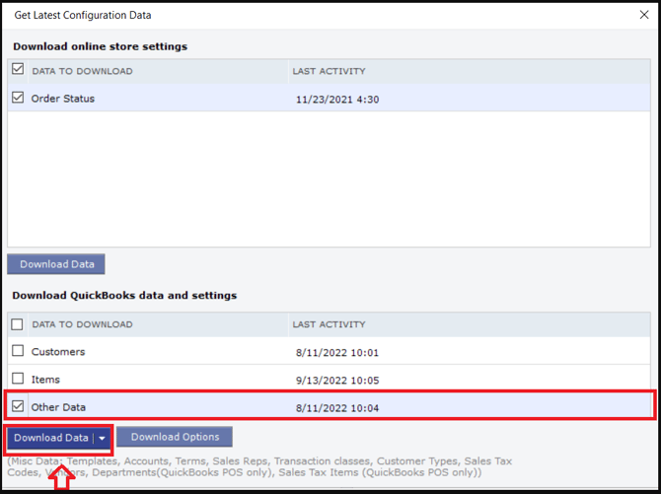Check the Items checkbox
Image resolution: width=661 pixels, height=494 pixels.
[x=18, y=379]
